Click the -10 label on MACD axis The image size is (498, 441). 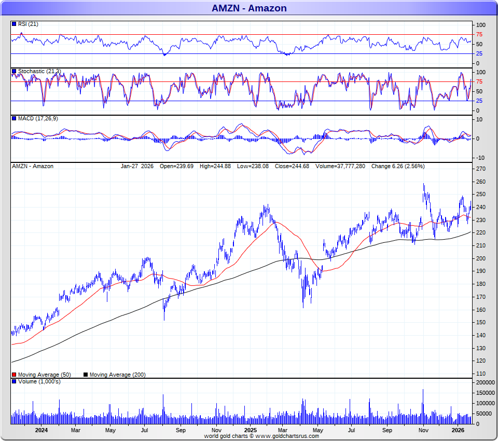click(479, 158)
